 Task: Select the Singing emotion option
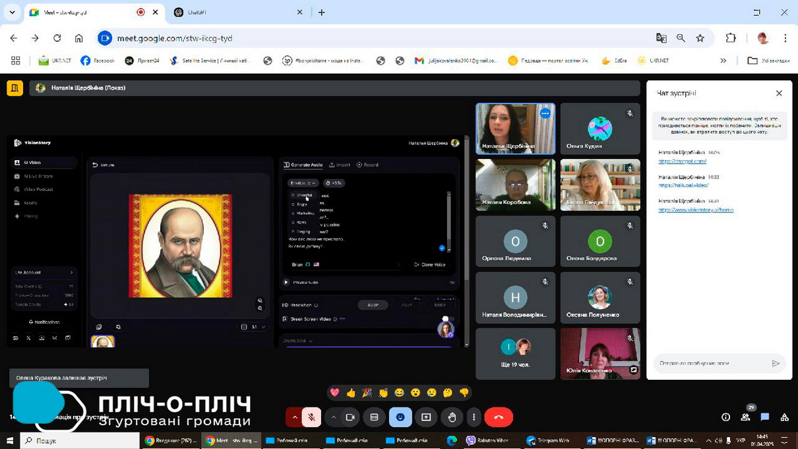(x=301, y=231)
